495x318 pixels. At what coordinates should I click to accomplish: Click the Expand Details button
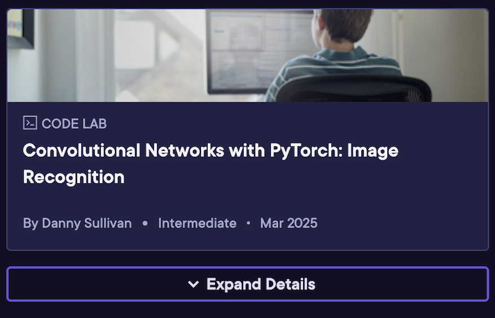coord(247,284)
